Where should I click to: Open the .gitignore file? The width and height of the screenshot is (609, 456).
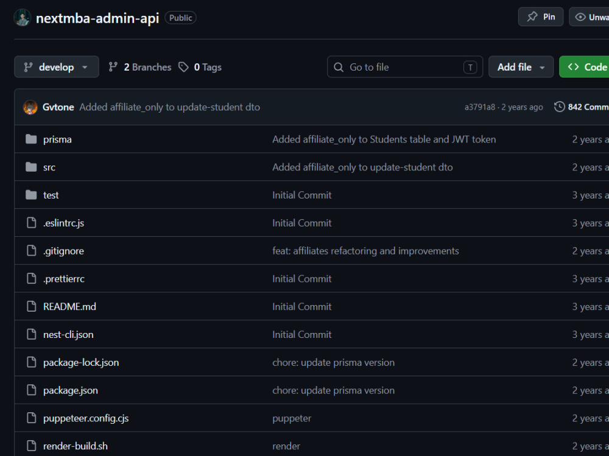tap(64, 251)
